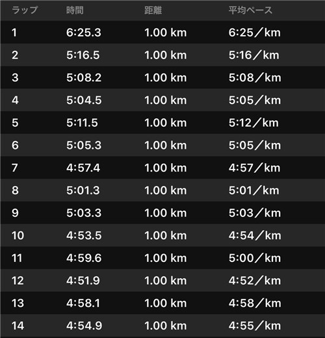Click lap 13 time 4:58.1
This screenshot has height=338, width=325.
(x=83, y=303)
